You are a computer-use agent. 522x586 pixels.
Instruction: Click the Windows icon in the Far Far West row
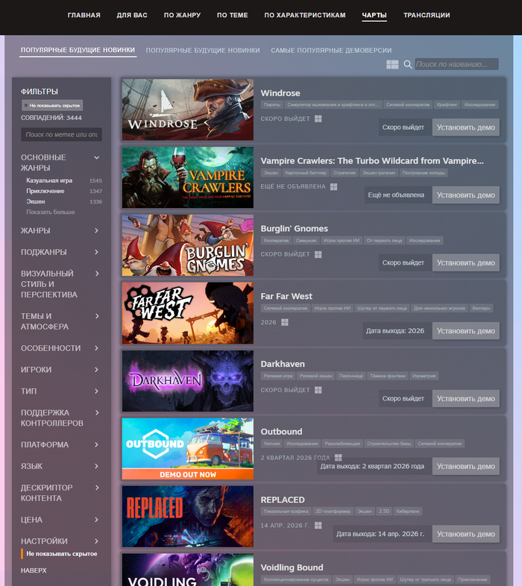click(285, 323)
